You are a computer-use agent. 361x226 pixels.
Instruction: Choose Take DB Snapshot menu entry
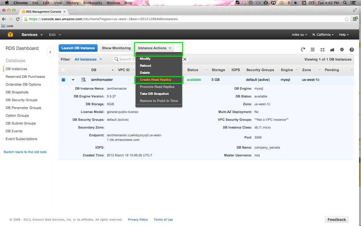pyautogui.click(x=154, y=94)
